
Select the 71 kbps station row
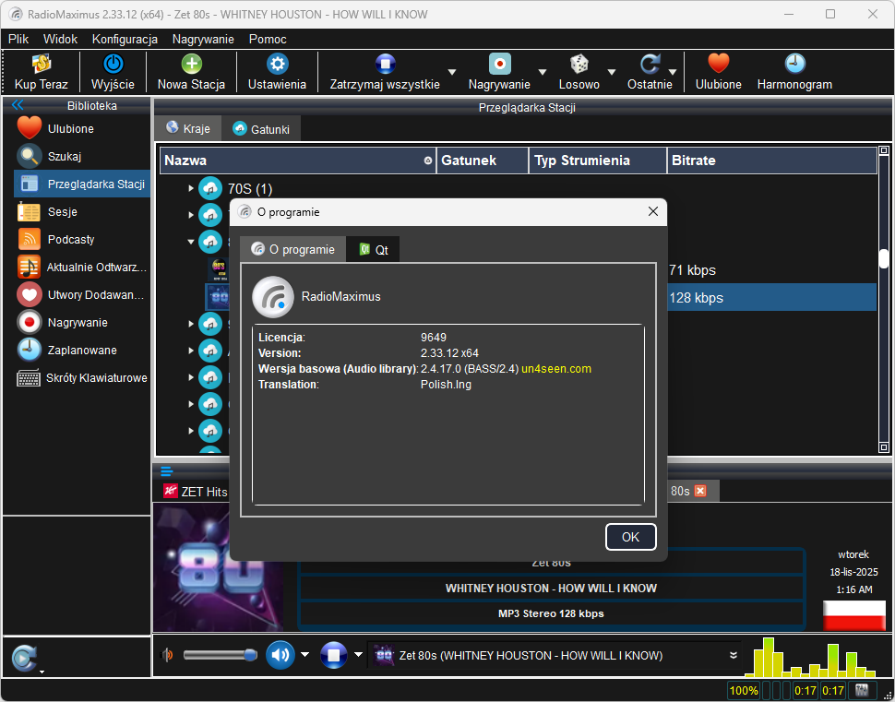pos(771,270)
